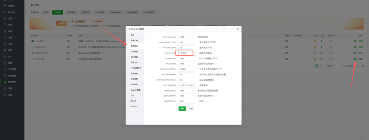Click the max_execution_time input field
Viewport: 369px width, 140px height.
tap(187, 42)
